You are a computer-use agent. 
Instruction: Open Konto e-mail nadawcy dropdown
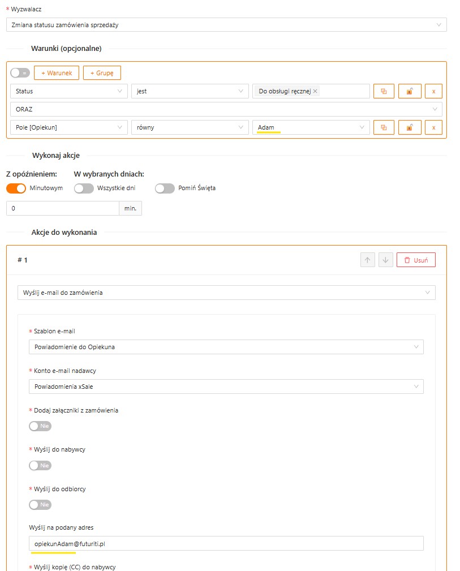point(226,387)
